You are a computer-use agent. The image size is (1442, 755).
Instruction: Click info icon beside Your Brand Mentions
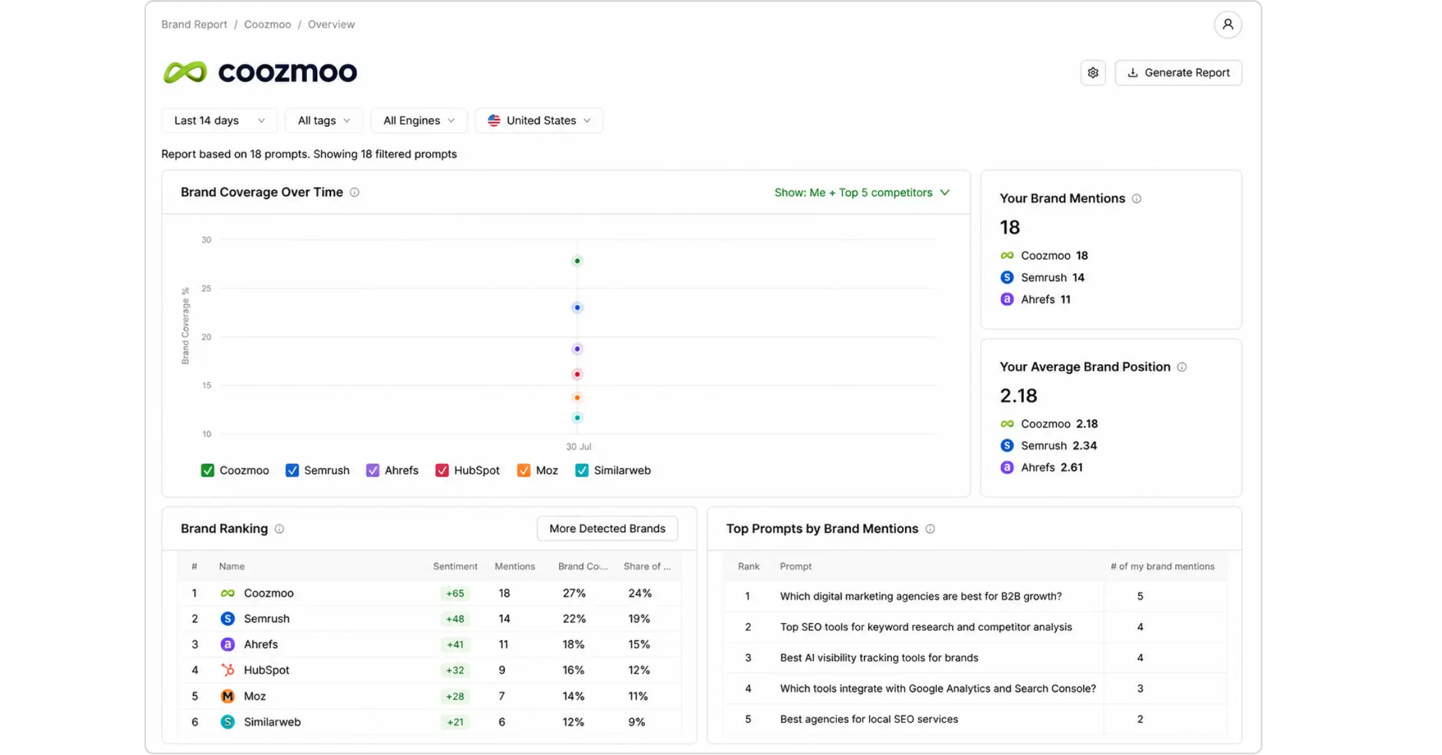coord(1136,199)
